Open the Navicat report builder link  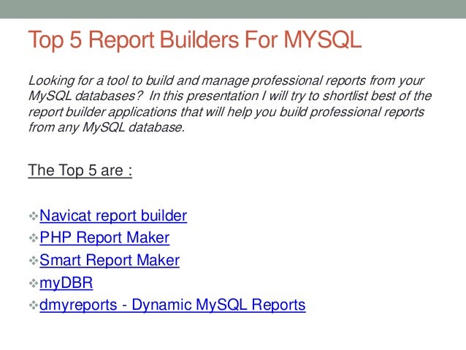[113, 216]
